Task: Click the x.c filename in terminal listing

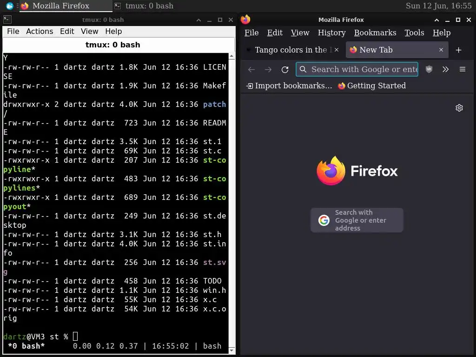Action: pyautogui.click(x=210, y=300)
